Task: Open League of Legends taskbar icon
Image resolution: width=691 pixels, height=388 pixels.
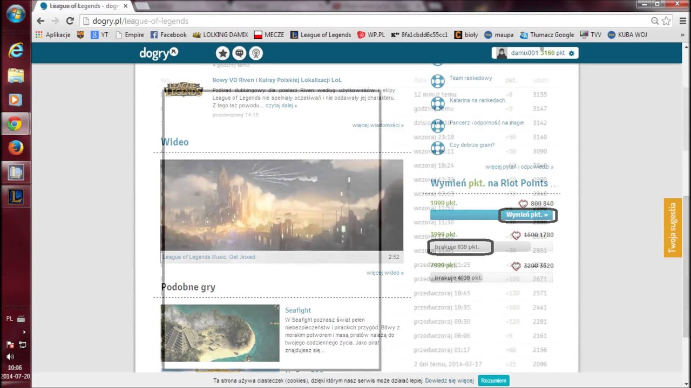Action: (15, 197)
